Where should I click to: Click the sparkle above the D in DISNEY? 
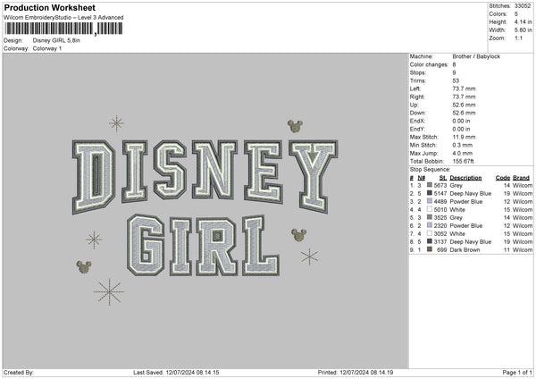pyautogui.click(x=115, y=122)
